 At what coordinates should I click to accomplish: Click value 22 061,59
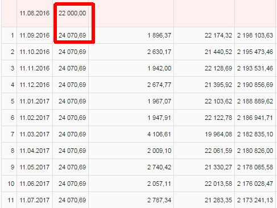click(218, 151)
